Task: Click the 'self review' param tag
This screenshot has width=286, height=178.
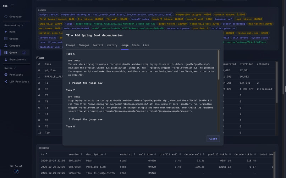Action: pos(240,37)
